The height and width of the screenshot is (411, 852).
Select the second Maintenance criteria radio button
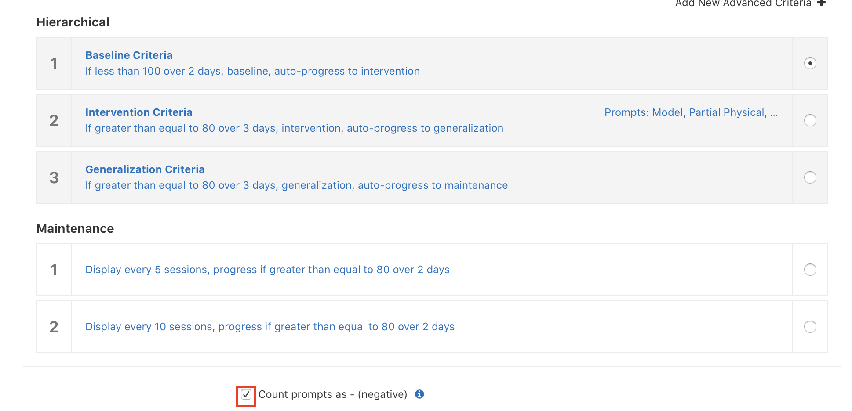pos(810,327)
